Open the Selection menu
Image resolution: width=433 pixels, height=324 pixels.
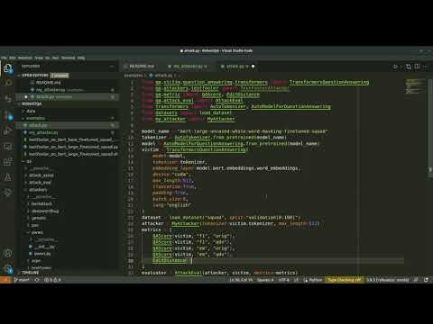coord(25,58)
